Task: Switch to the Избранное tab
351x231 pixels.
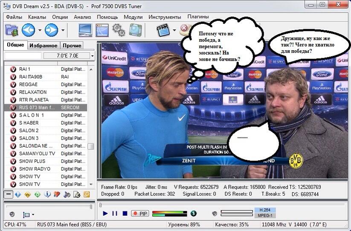Action: coord(44,46)
